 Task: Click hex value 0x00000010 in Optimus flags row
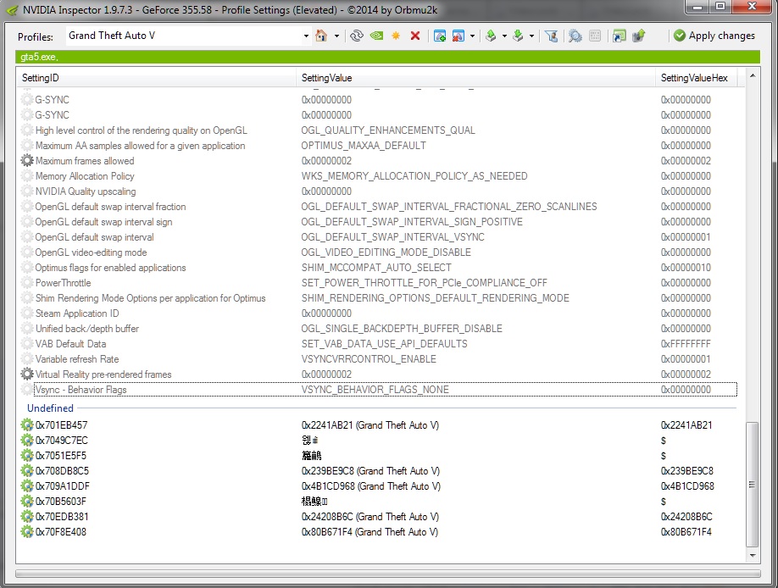[x=686, y=268]
